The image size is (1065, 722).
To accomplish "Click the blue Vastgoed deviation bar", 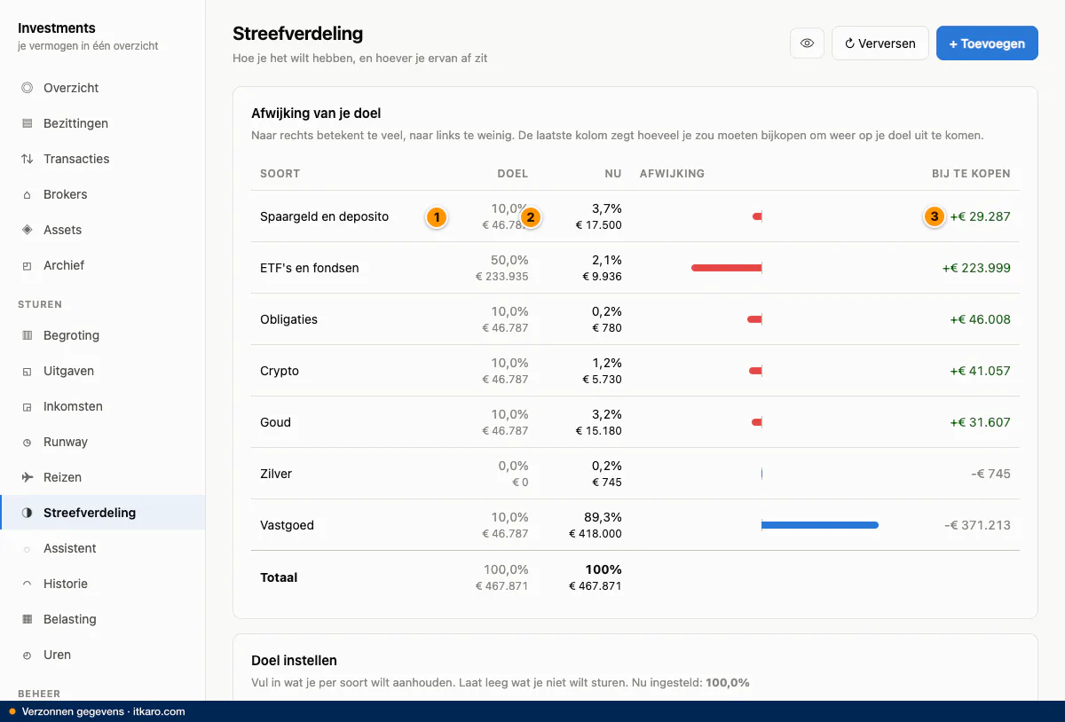I will tap(820, 525).
